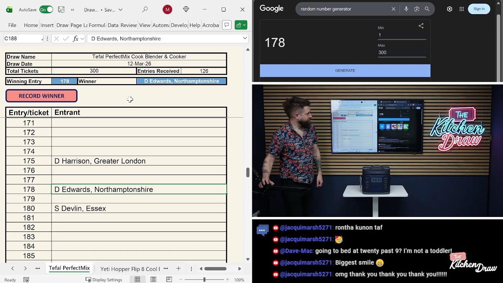The height and width of the screenshot is (283, 503).
Task: Open the hidden sheets ellipsis left of tabs
Action: click(38, 268)
